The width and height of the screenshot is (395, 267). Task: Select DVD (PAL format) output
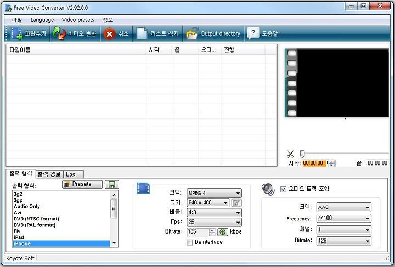[61, 225]
